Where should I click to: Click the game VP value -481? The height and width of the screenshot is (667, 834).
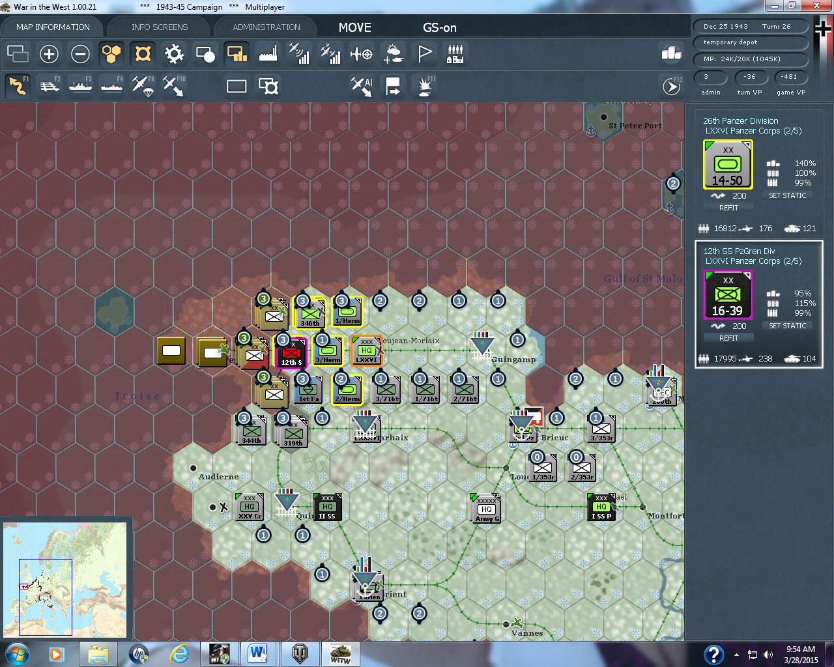[790, 77]
